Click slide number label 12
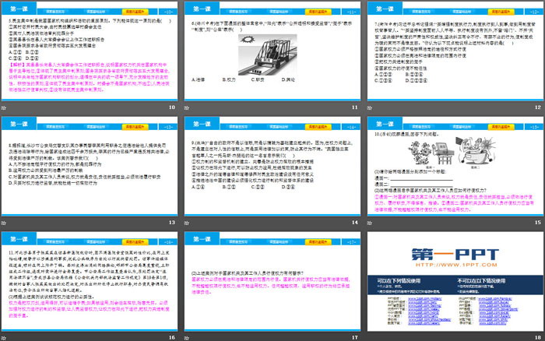This screenshot has height=341, width=545. tap(538, 107)
